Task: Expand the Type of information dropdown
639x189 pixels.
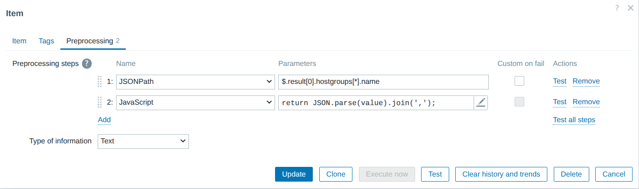Action: pos(143,141)
